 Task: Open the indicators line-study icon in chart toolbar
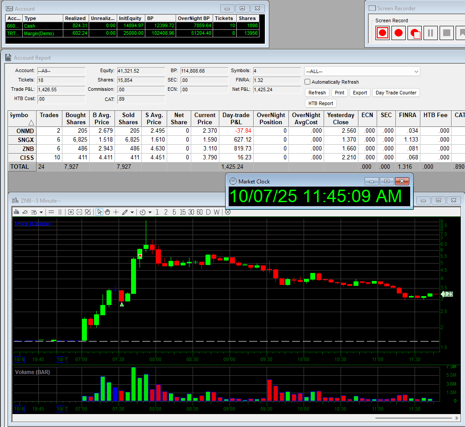coord(25,212)
